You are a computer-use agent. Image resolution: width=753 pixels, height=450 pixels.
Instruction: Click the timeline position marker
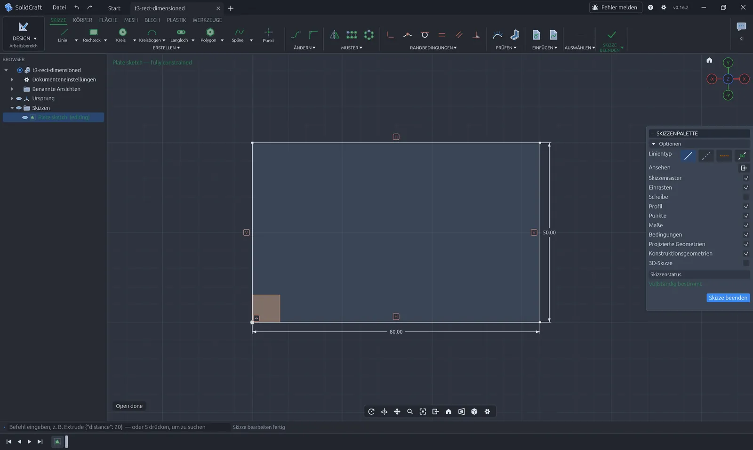coord(66,442)
